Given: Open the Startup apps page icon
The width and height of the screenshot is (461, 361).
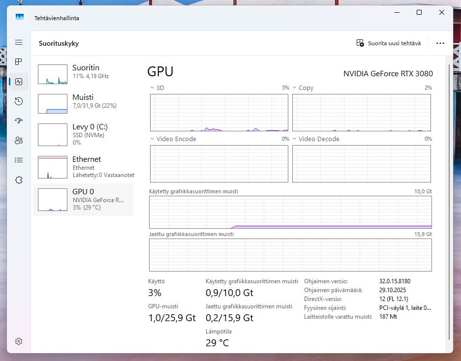Looking at the screenshot, I should (19, 120).
